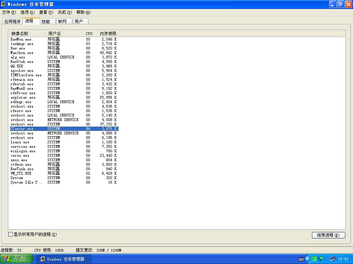The height and width of the screenshot is (264, 353).
Task: Switch to the 应用程序 tab
Action: pyautogui.click(x=13, y=22)
